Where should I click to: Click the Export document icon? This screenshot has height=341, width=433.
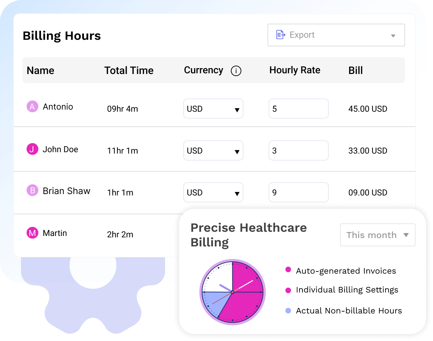281,35
